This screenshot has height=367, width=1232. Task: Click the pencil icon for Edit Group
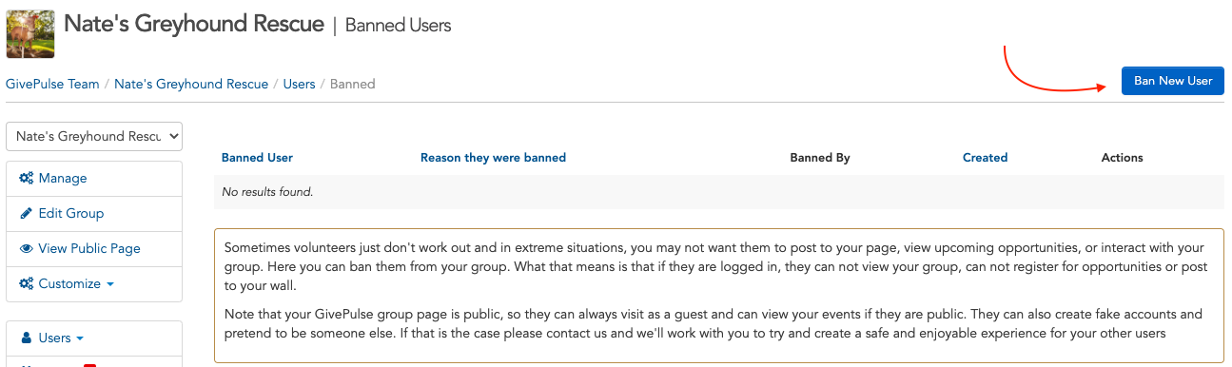(x=27, y=213)
